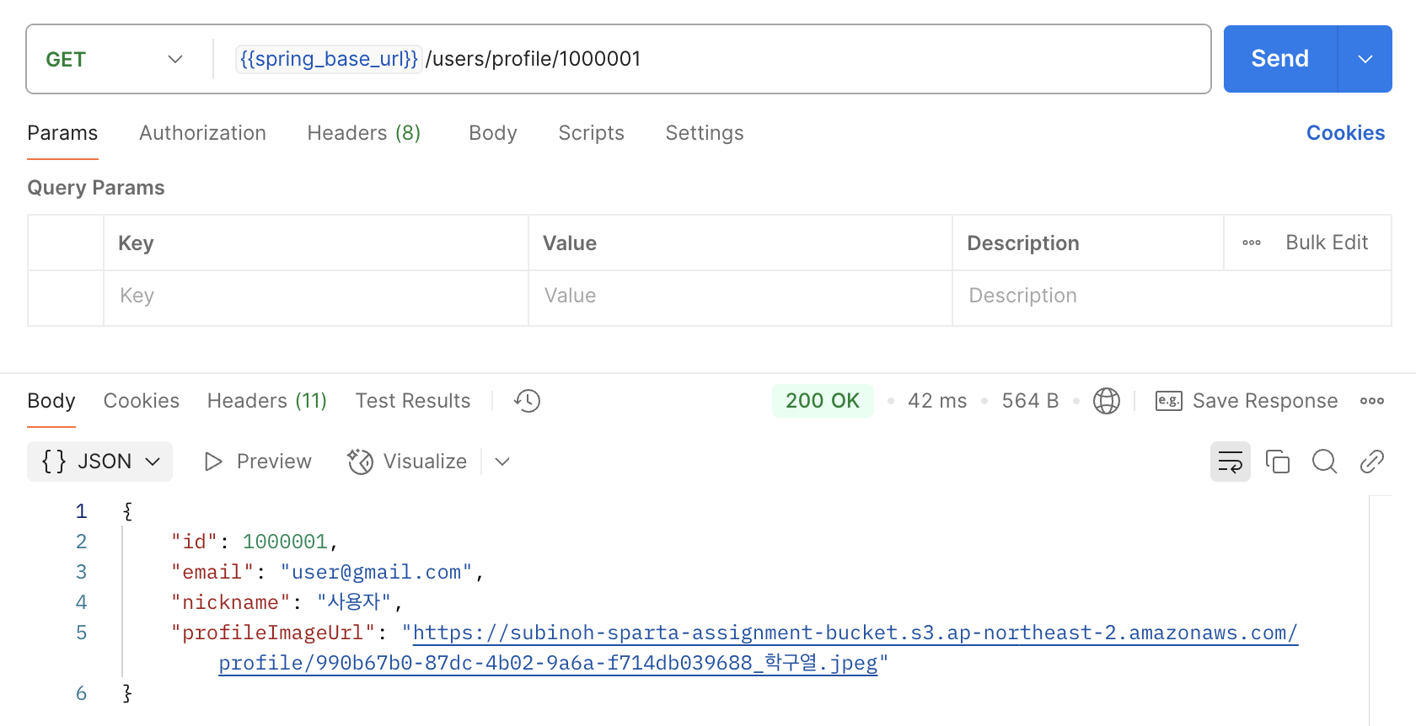Click the query param Key field
1416x726 pixels.
point(315,296)
